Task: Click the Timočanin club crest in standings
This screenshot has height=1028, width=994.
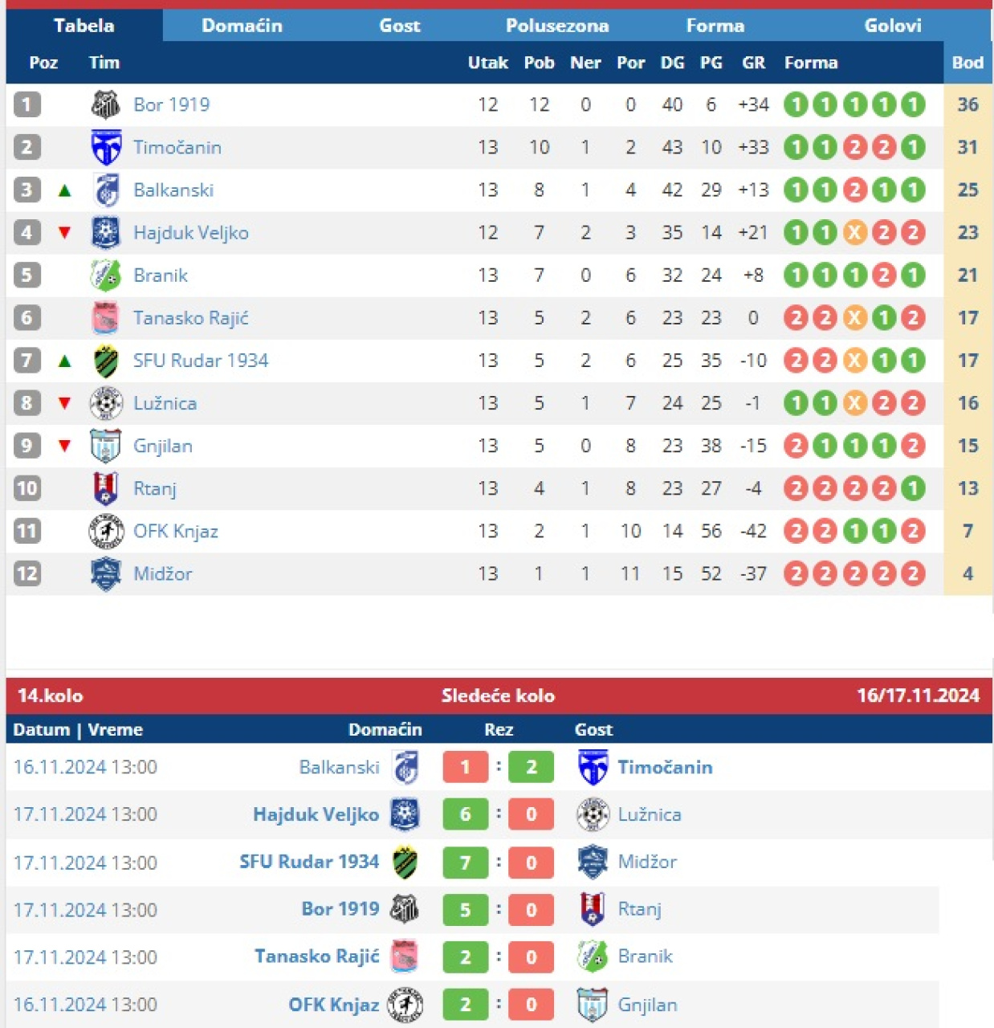Action: (x=105, y=147)
